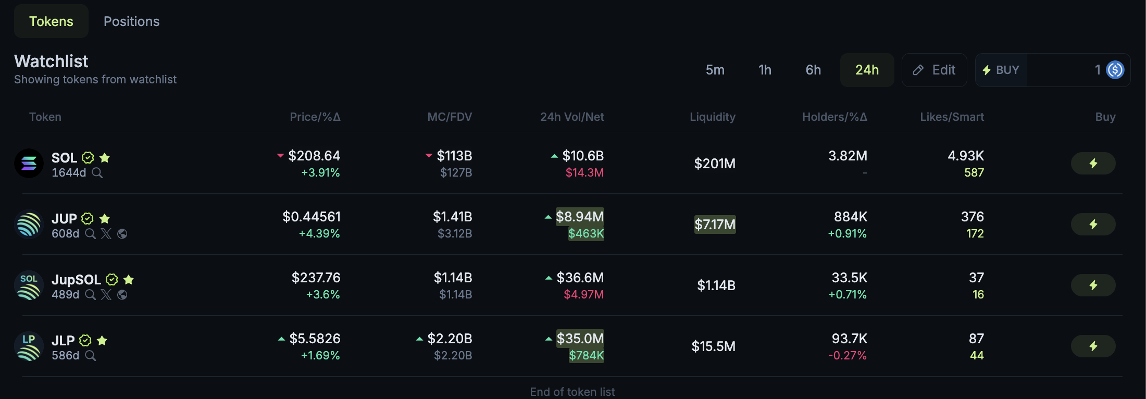Click the lightning quick-buy button for SOL
This screenshot has height=399, width=1146.
(x=1093, y=164)
